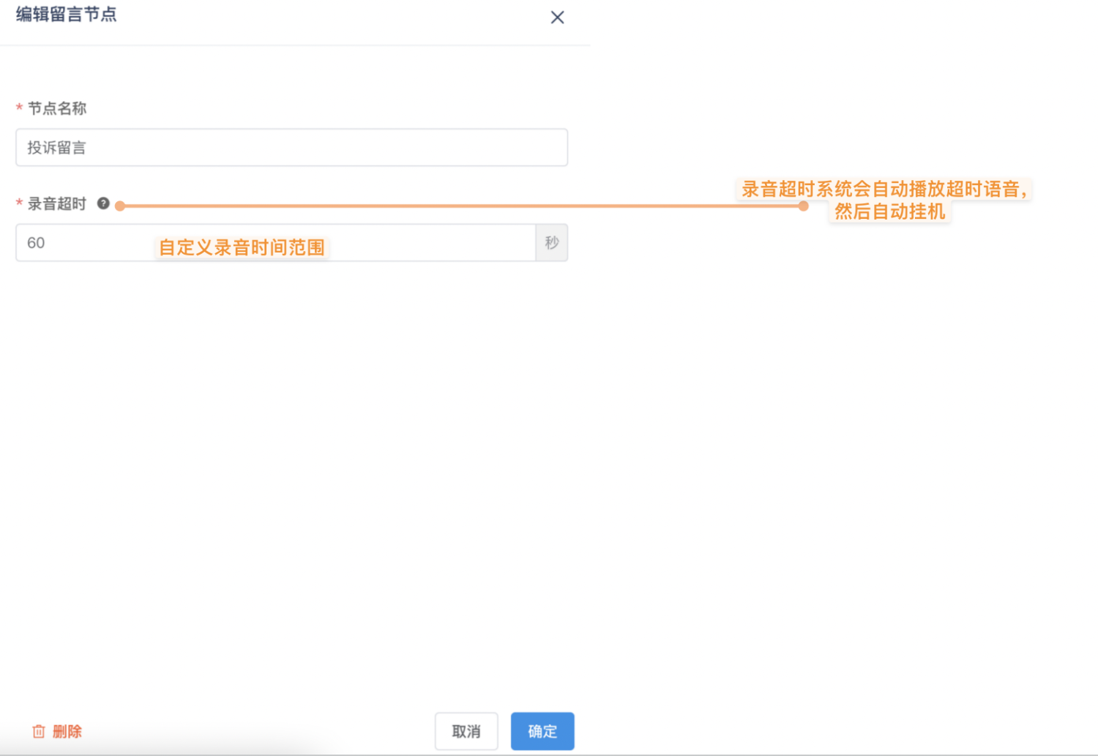Select the orange 自定义录音时间范围 annotation

click(x=242, y=247)
